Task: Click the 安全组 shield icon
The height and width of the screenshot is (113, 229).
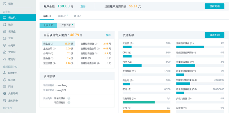Action: coord(4,52)
